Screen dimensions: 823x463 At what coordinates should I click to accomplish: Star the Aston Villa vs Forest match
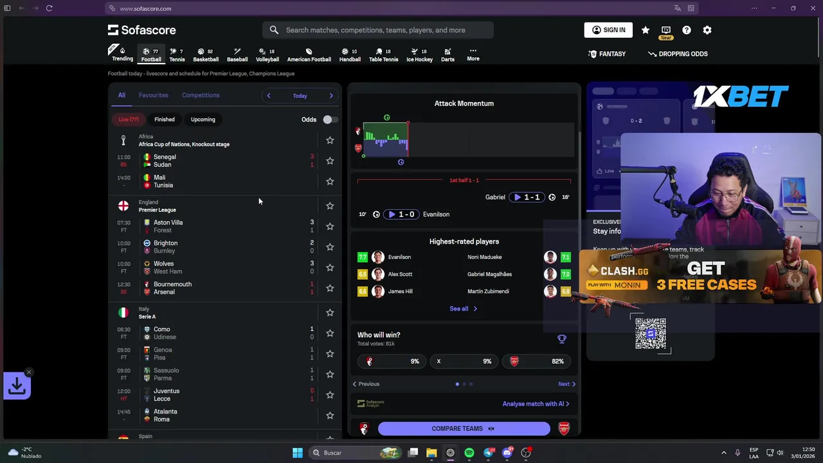(330, 226)
